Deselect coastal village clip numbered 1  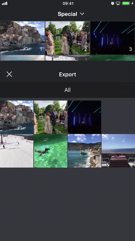coord(22,38)
